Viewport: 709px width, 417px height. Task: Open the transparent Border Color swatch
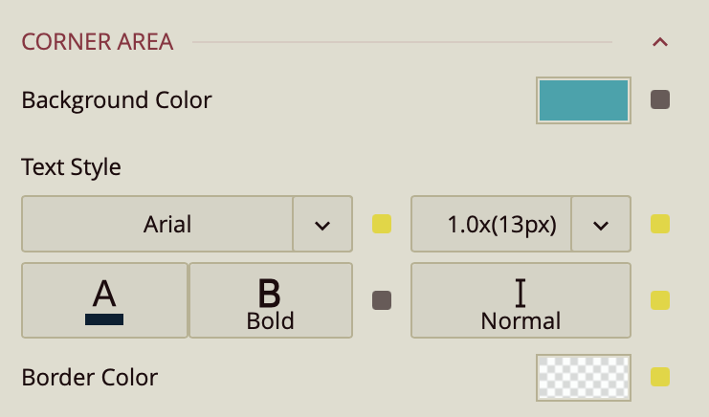[584, 377]
